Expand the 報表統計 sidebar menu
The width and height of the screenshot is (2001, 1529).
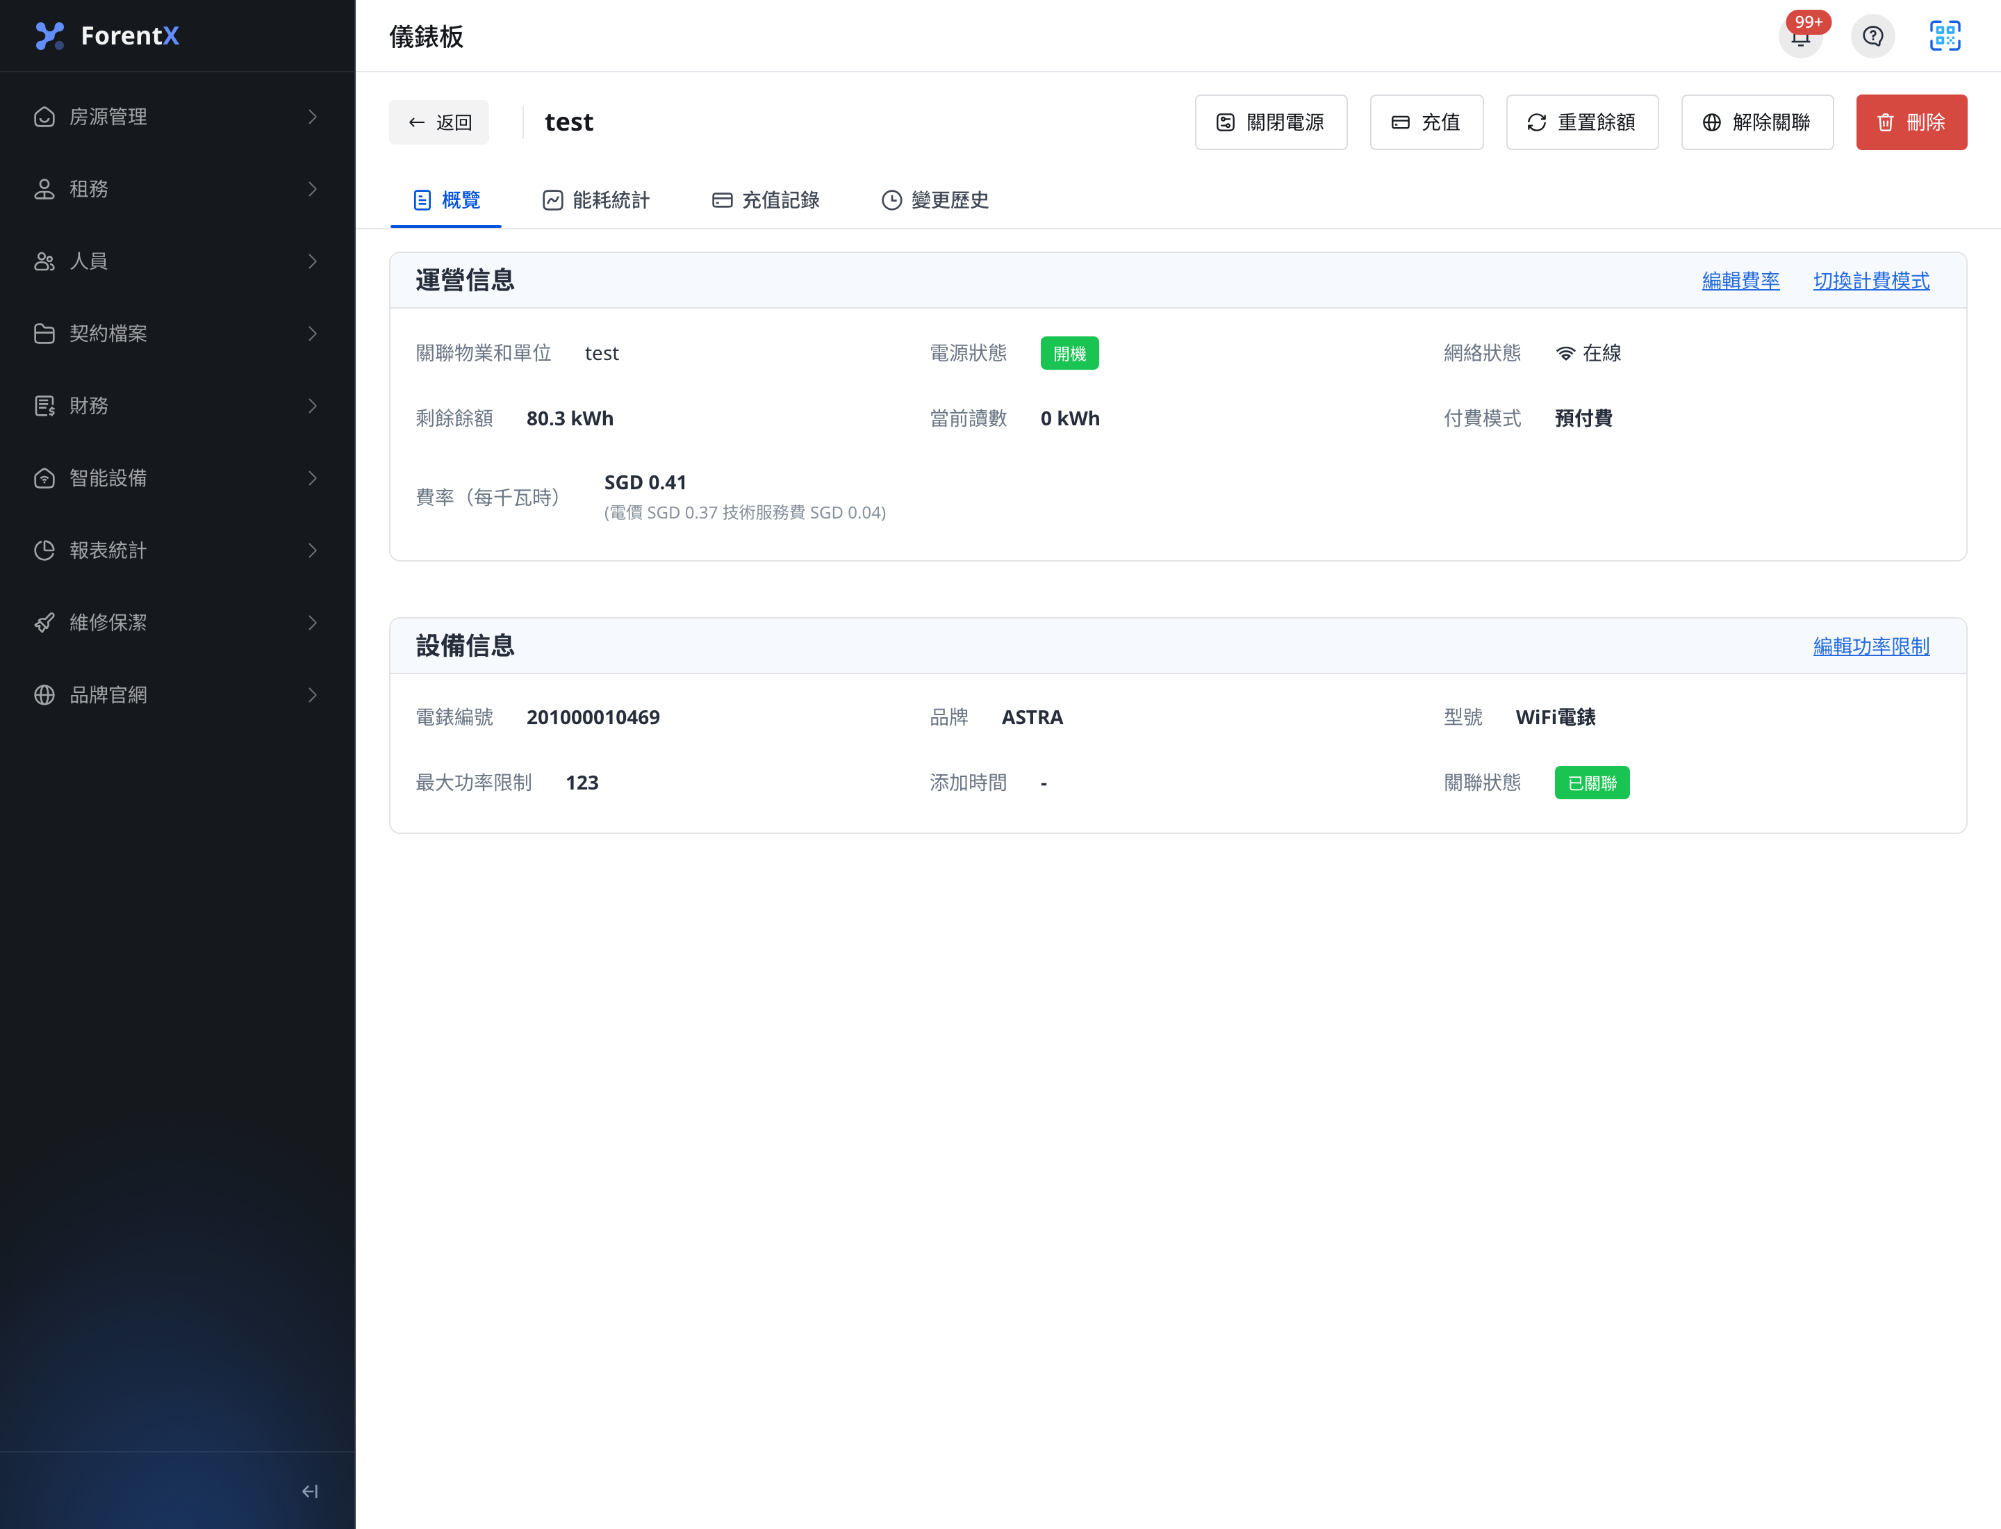coord(177,550)
